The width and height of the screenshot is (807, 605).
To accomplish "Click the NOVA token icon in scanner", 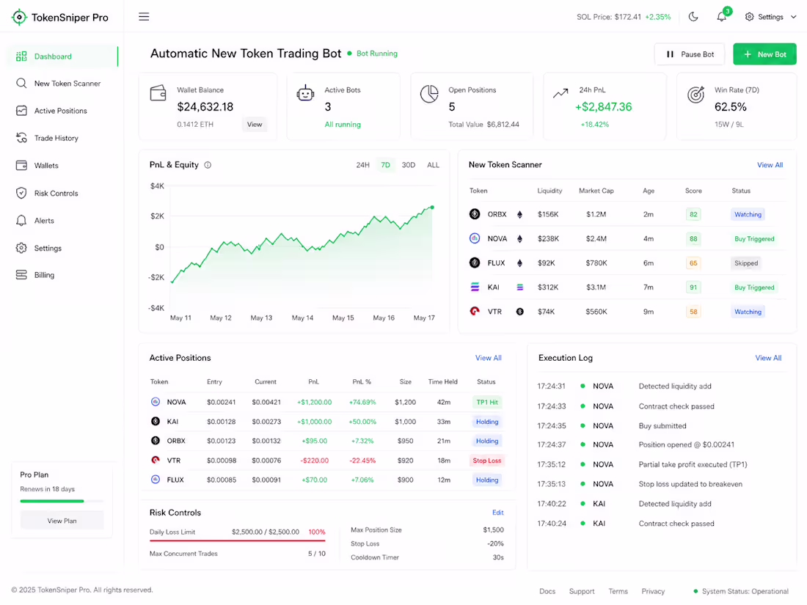I will 475,238.
